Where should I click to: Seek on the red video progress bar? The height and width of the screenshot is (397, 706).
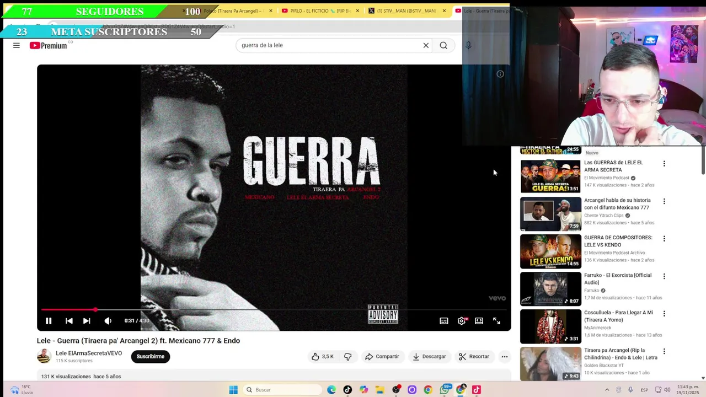tap(274, 310)
